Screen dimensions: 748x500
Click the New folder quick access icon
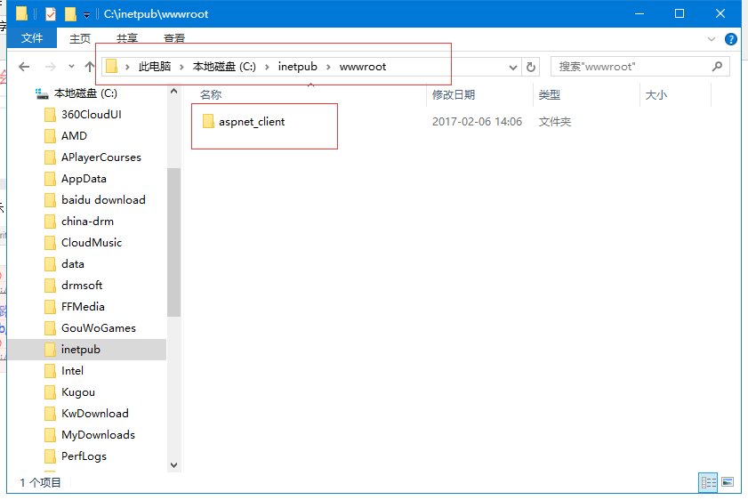click(70, 14)
